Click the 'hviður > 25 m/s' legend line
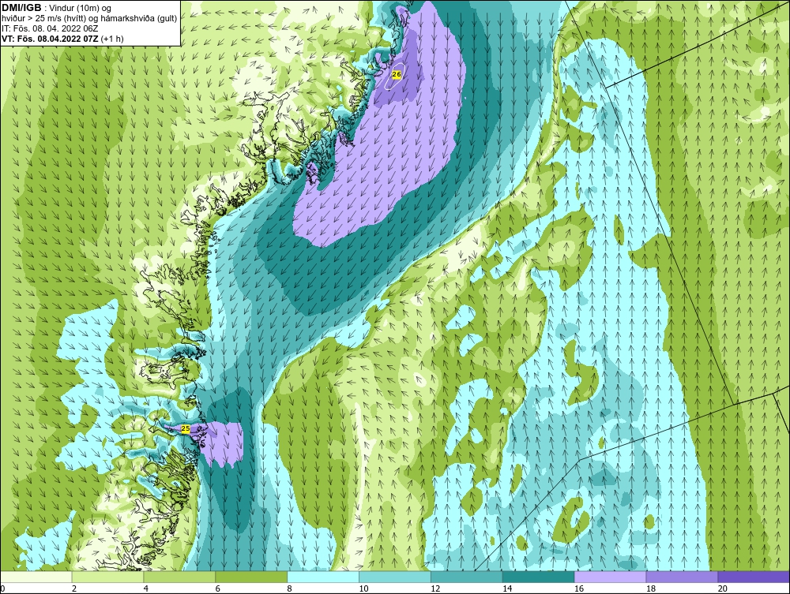The height and width of the screenshot is (594, 790). [x=89, y=19]
